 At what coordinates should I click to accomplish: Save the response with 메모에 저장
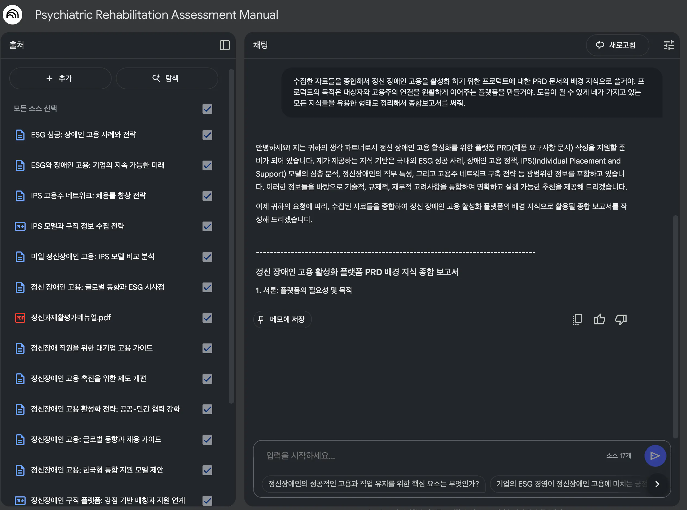(282, 319)
